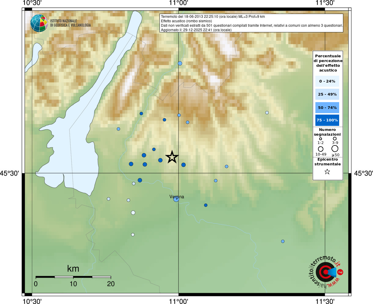Click the 'Aggiornato il: 29-12-2025' line
373x304 pixels.
coord(196,30)
